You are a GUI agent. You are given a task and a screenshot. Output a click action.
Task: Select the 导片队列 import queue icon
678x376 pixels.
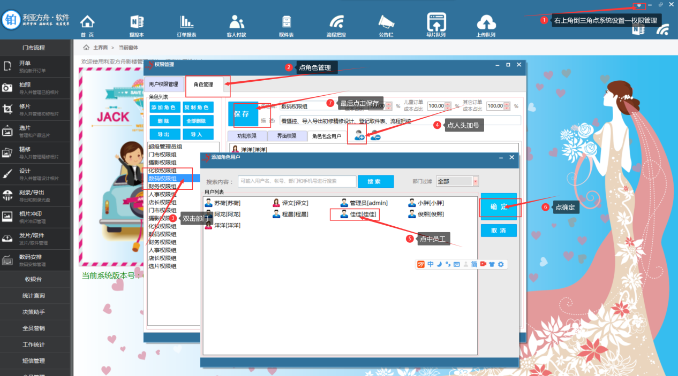pyautogui.click(x=436, y=22)
